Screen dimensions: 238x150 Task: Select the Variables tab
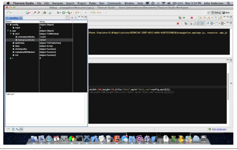tap(14, 18)
